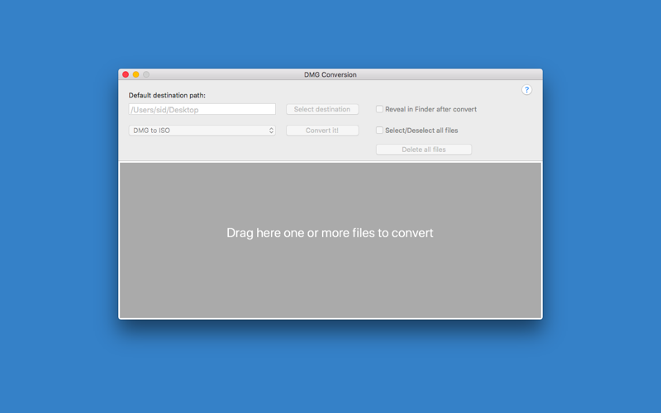Click the Delete all files button
Screen dimensions: 661x413
coord(424,150)
